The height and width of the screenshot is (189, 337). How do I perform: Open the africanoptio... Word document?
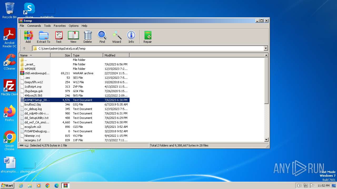[x=10, y=165]
